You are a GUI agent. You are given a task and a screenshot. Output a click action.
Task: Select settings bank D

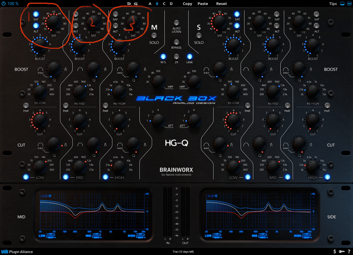tap(171, 4)
